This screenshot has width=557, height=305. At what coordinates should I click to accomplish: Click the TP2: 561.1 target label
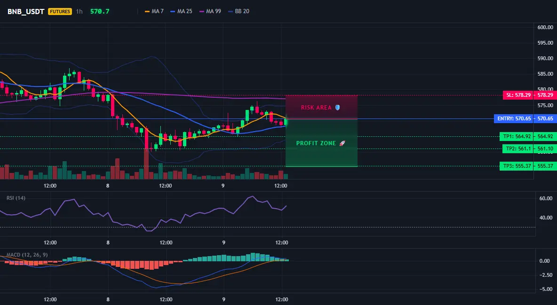click(518, 149)
